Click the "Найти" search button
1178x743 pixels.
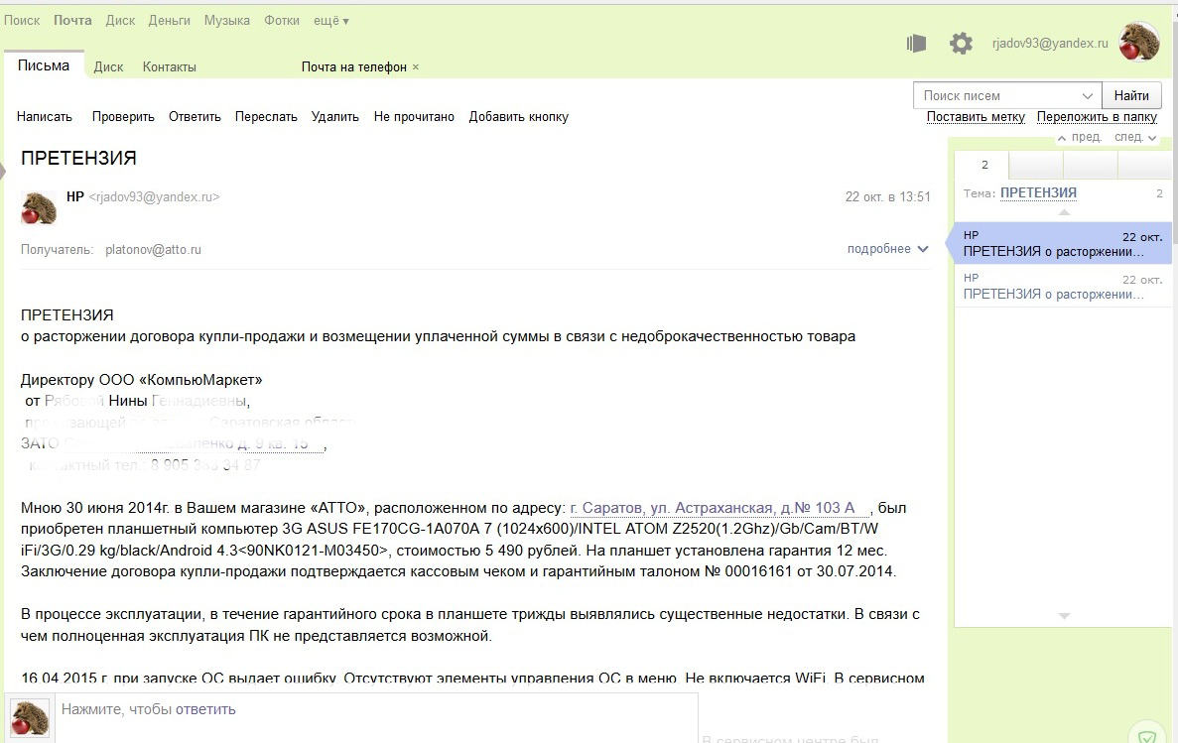tap(1131, 95)
